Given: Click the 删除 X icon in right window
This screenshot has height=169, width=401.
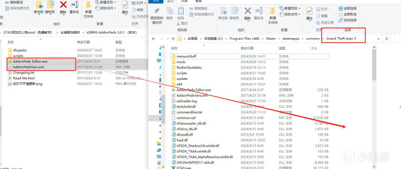Looking at the screenshot, I should coord(247,14).
